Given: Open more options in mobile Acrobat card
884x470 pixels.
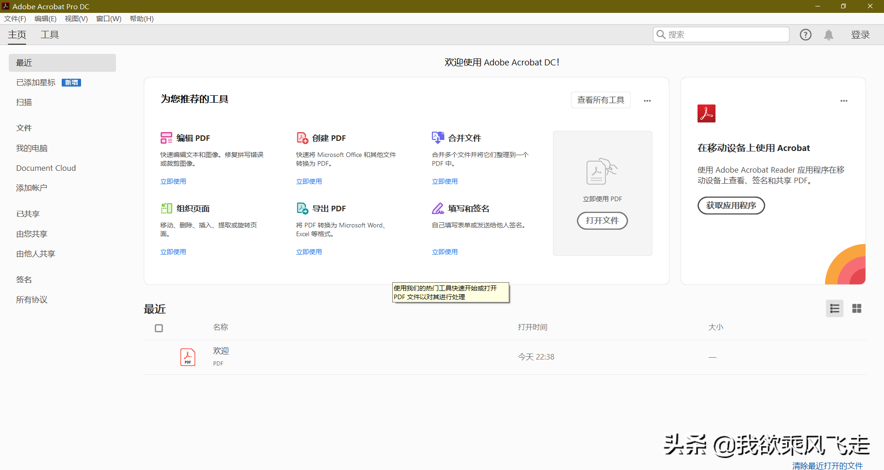Looking at the screenshot, I should point(844,100).
